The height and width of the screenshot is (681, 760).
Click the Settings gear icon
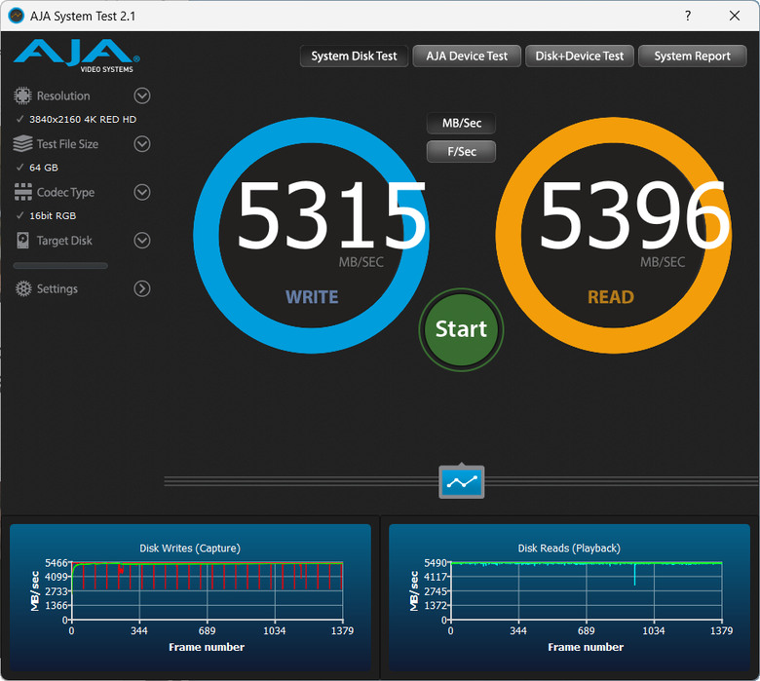click(22, 288)
